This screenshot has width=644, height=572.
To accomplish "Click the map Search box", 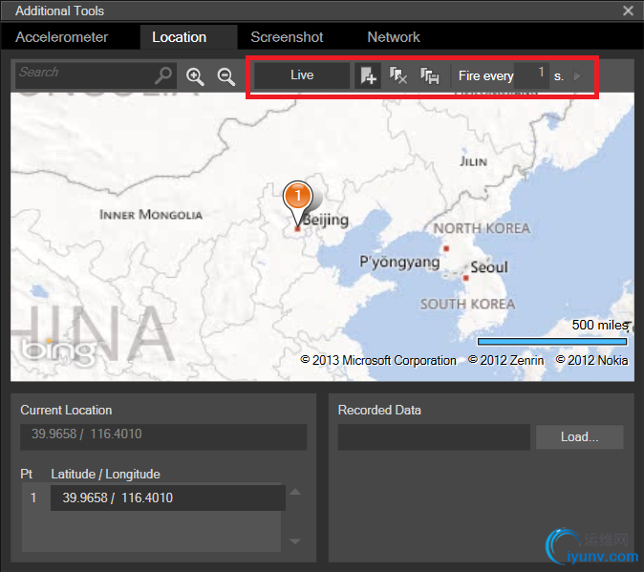I will (84, 74).
